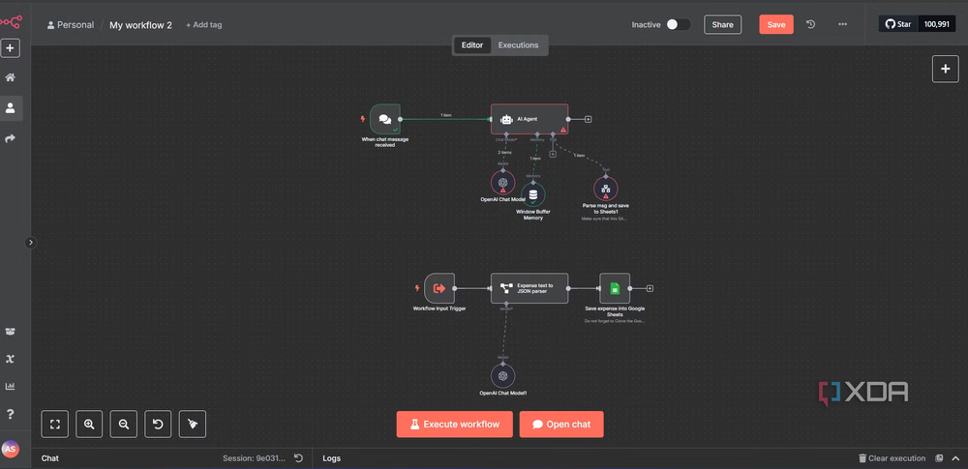Screen dimensions: 968x469
Task: Click plus under the AI Agent Tool connector
Action: click(x=553, y=155)
